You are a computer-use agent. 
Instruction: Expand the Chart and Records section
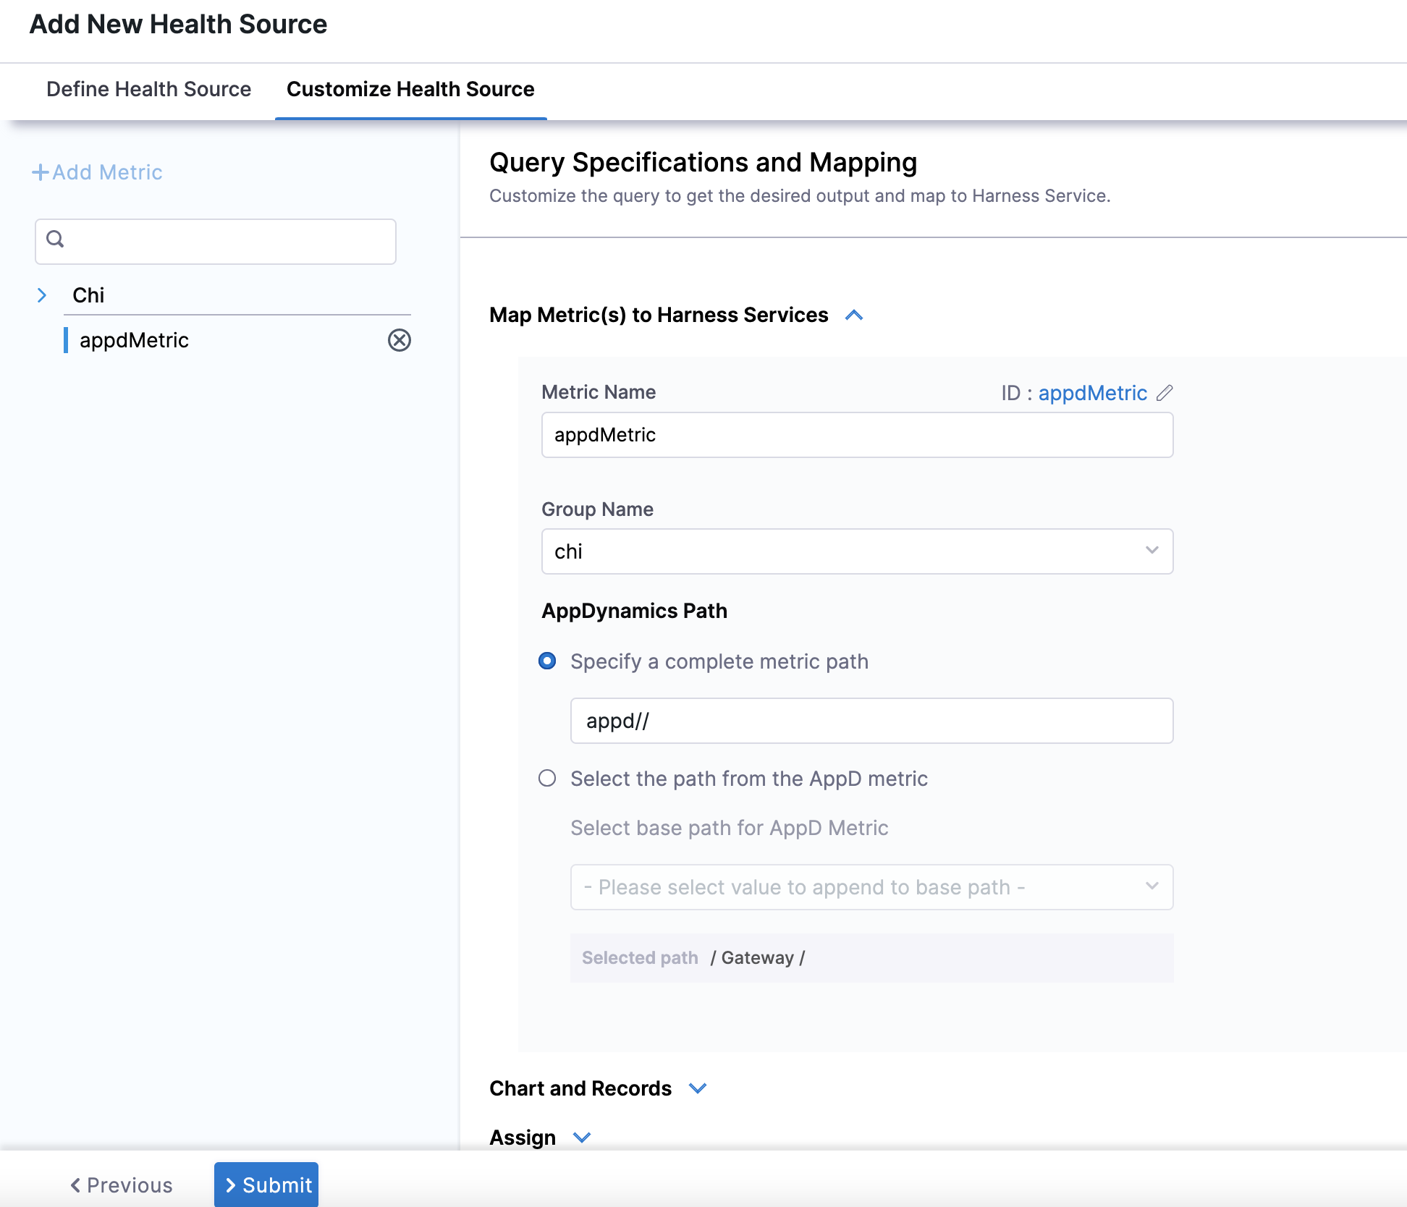point(697,1088)
